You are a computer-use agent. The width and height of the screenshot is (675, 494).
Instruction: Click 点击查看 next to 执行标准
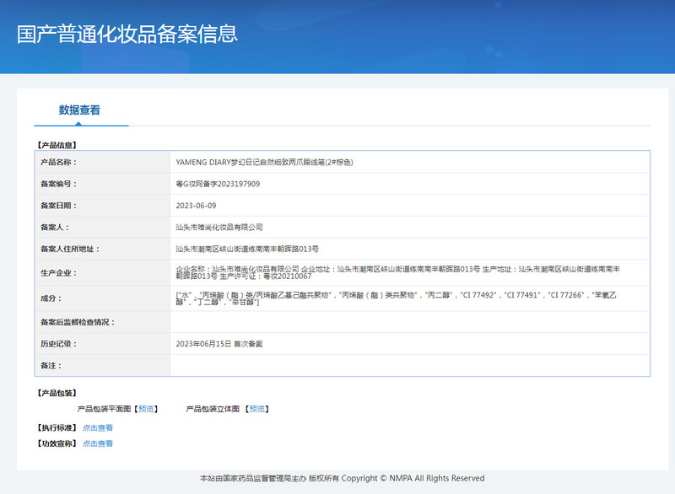97,427
